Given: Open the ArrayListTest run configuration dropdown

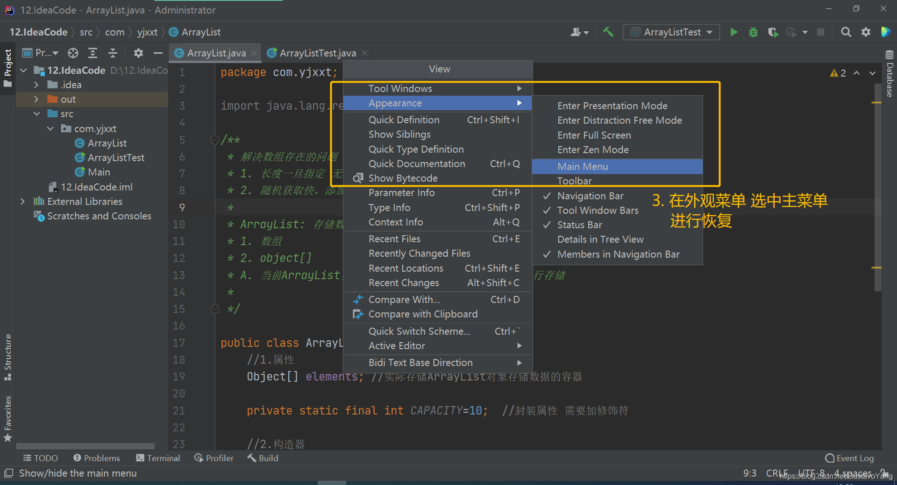Looking at the screenshot, I should [671, 32].
